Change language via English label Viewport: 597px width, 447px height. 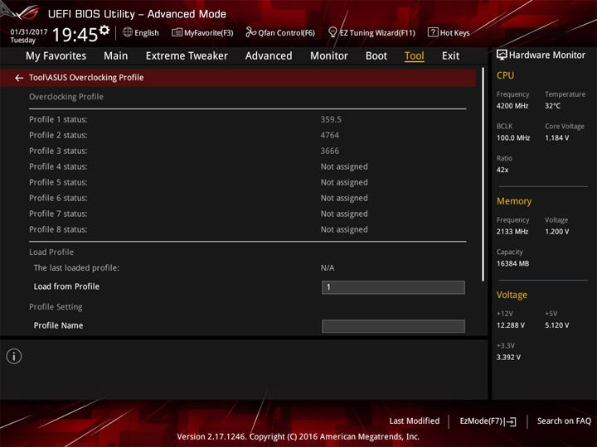pyautogui.click(x=147, y=33)
